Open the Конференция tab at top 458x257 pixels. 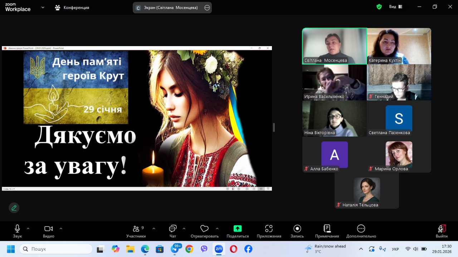click(x=72, y=8)
